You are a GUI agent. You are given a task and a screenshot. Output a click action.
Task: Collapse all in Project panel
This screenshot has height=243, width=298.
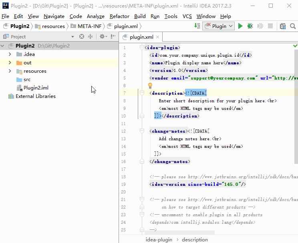point(90,36)
